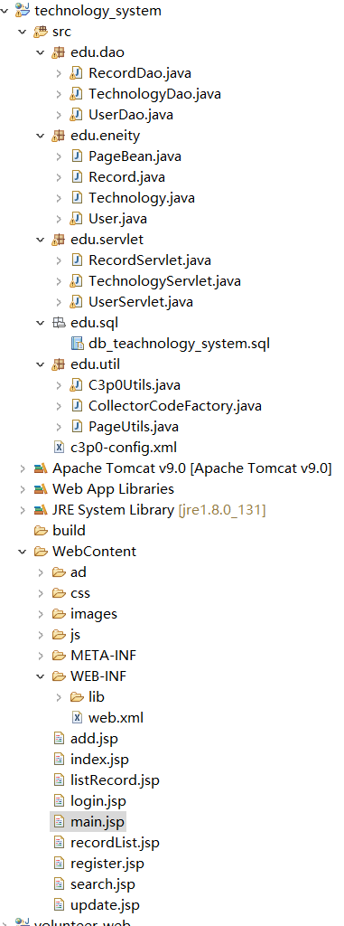
Task: Click the WebContent folder icon
Action: 41,551
